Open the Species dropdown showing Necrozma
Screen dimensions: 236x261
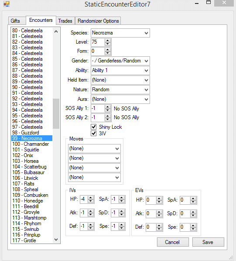pos(120,33)
